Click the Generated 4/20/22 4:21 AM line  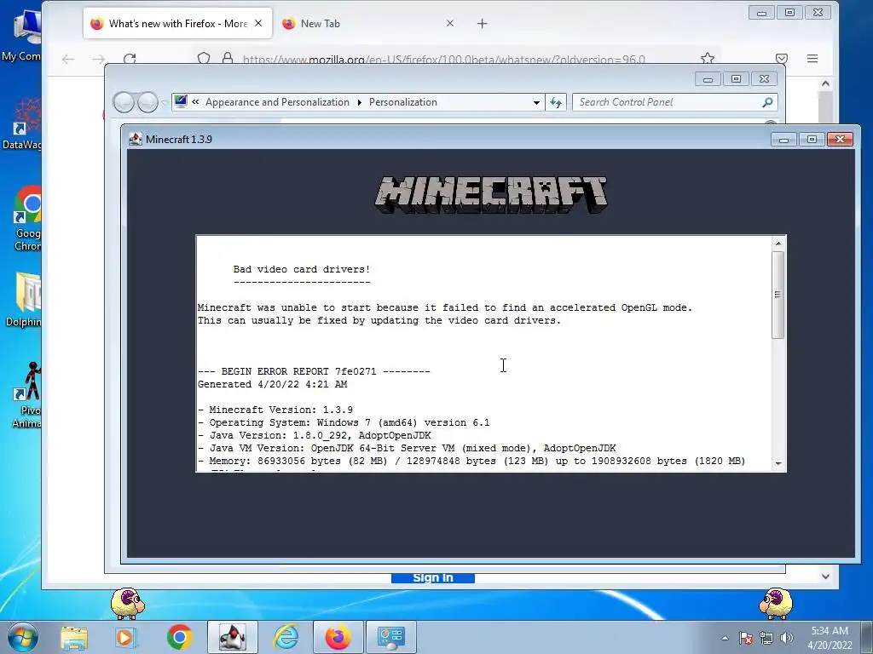[x=272, y=384]
